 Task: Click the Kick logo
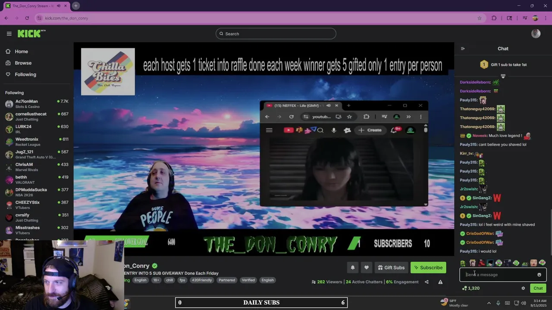tap(31, 34)
